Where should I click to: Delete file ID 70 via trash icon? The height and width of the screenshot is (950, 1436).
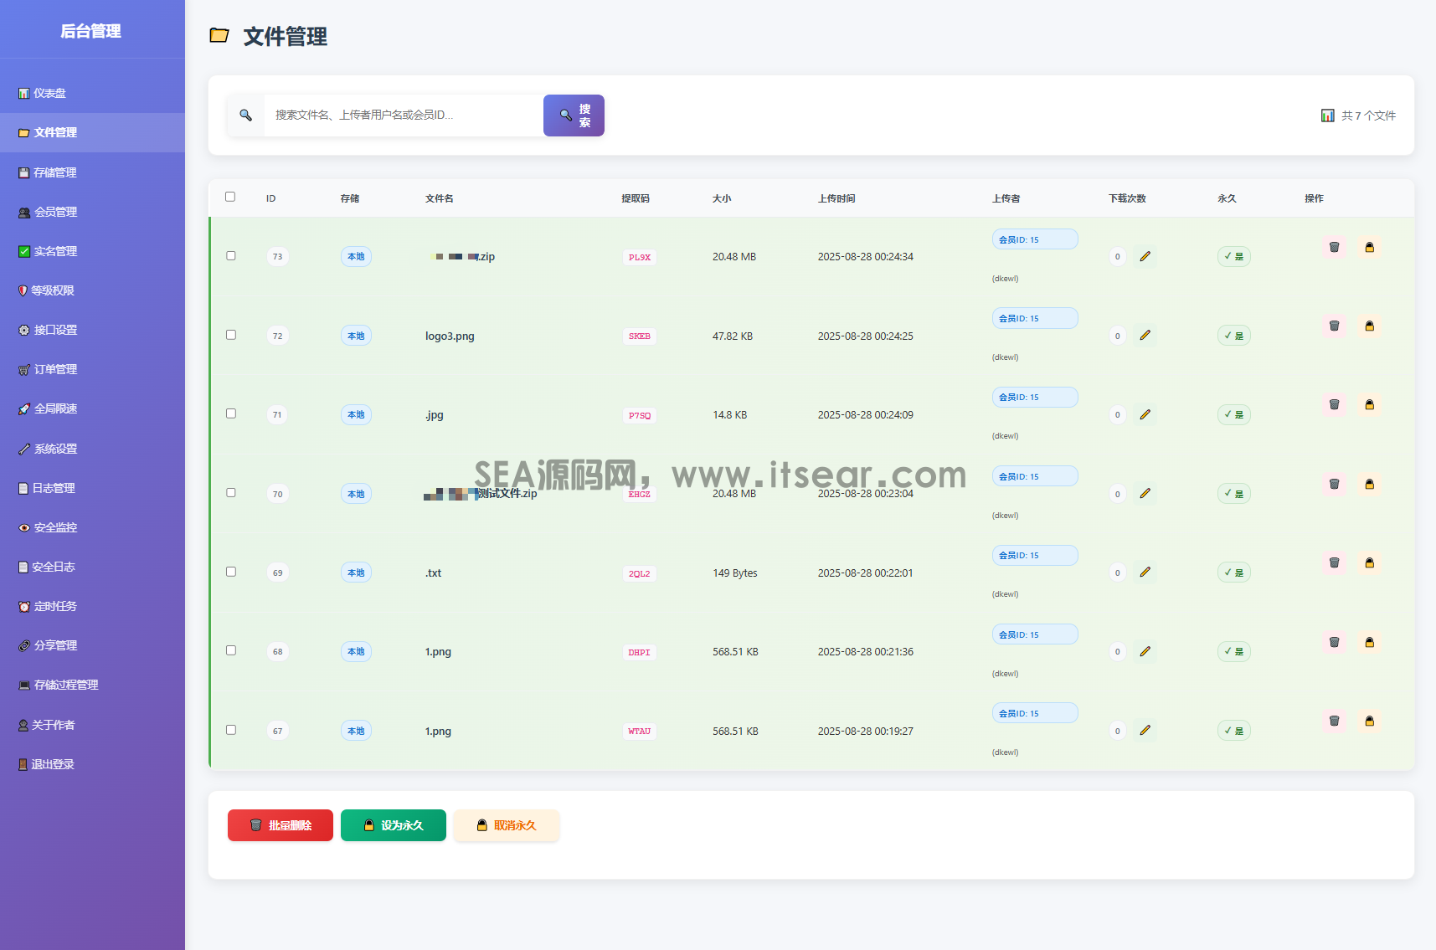[x=1335, y=485]
